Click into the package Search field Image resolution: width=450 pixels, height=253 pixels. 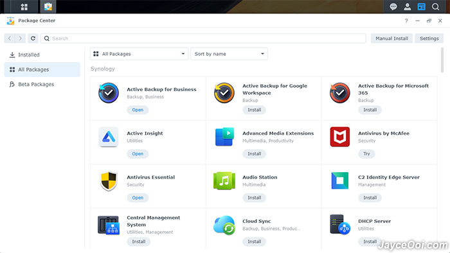203,39
